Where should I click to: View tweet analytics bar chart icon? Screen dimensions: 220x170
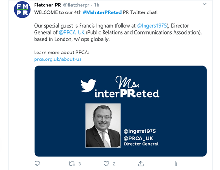(x=175, y=164)
